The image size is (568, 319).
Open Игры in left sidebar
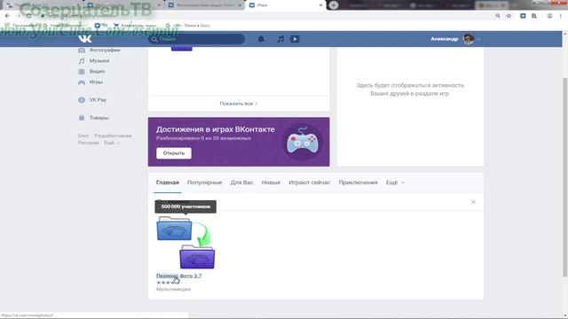(x=96, y=82)
